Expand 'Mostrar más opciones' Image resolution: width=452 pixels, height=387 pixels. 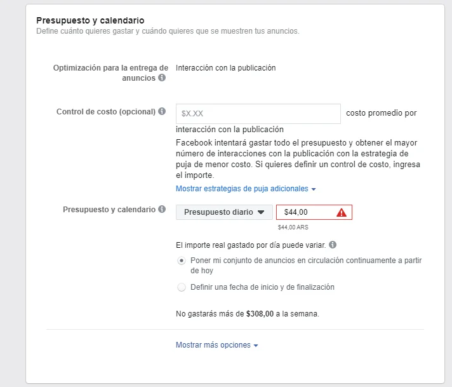click(x=217, y=345)
